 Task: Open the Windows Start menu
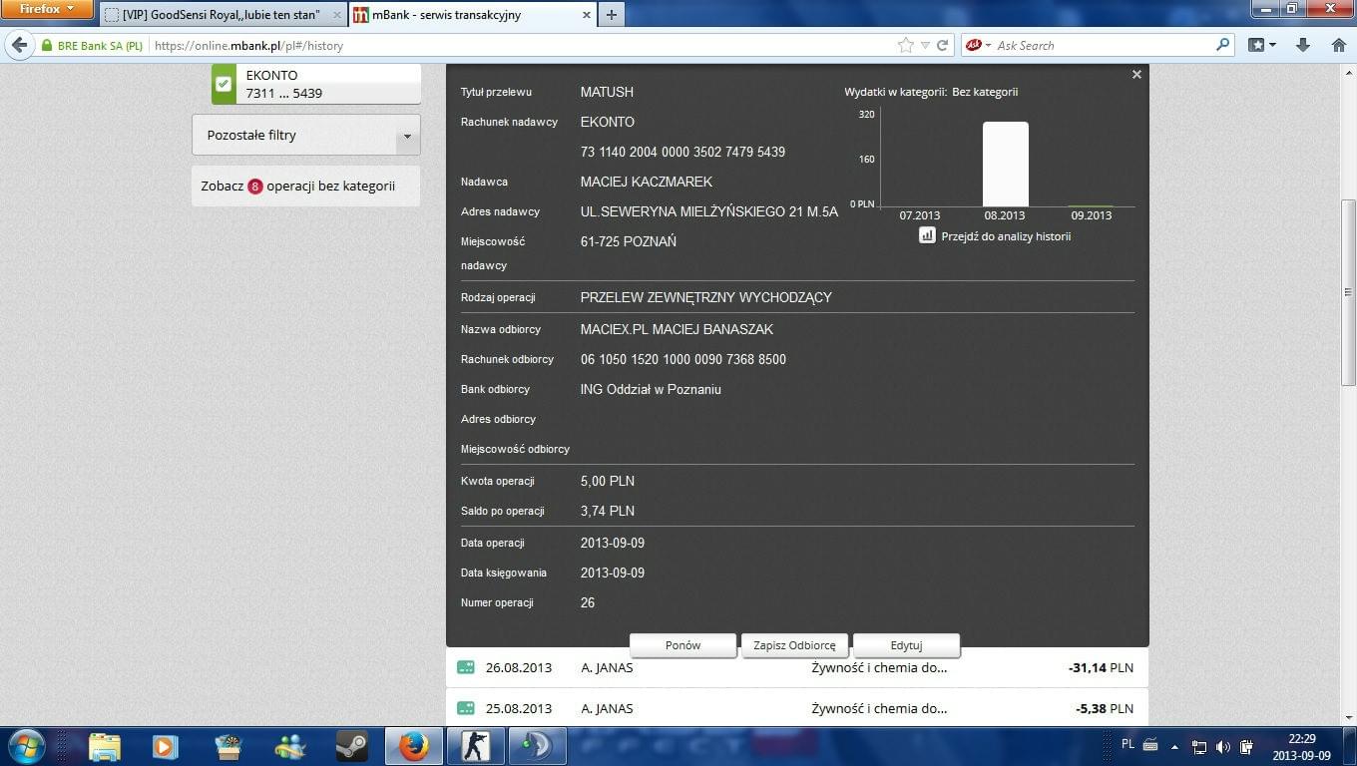[26, 746]
